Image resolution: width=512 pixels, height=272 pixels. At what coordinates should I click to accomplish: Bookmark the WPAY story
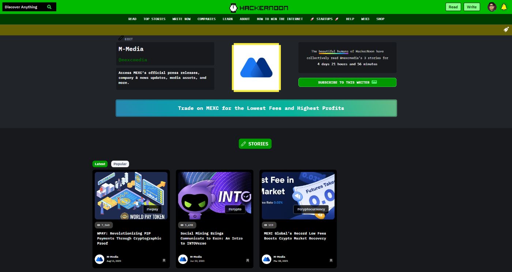(x=164, y=260)
